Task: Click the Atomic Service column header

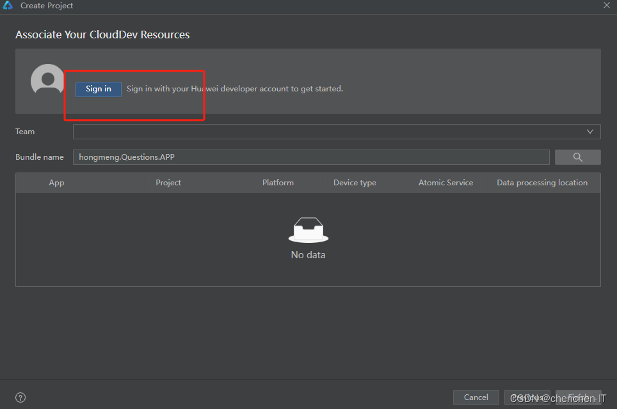Action: point(445,183)
